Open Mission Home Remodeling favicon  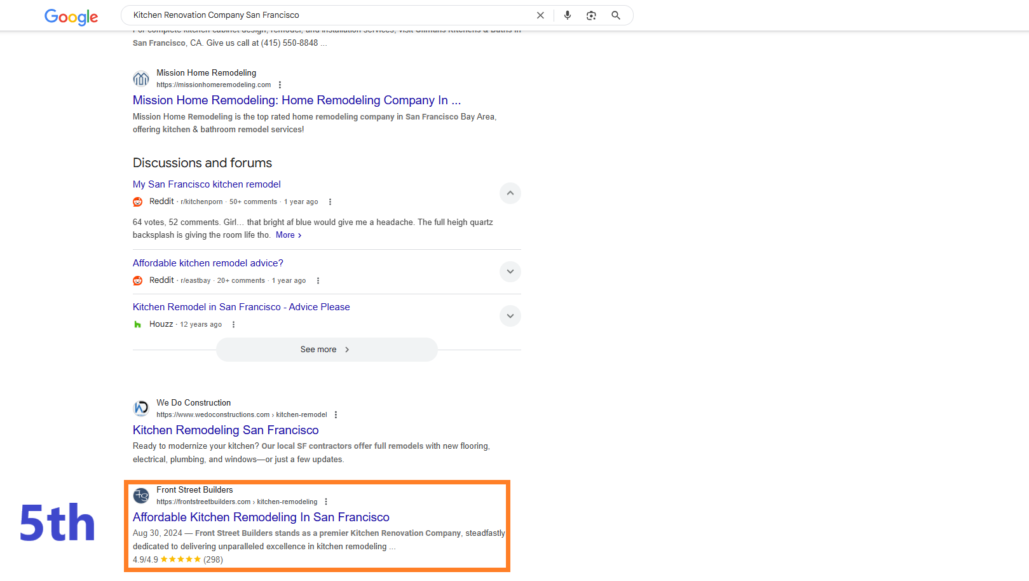[141, 79]
